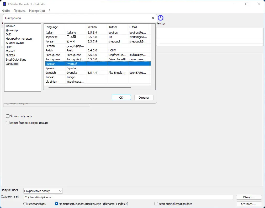265x208 pixels.
Task: Close the Настройки dialog with X
Action: pyautogui.click(x=153, y=18)
